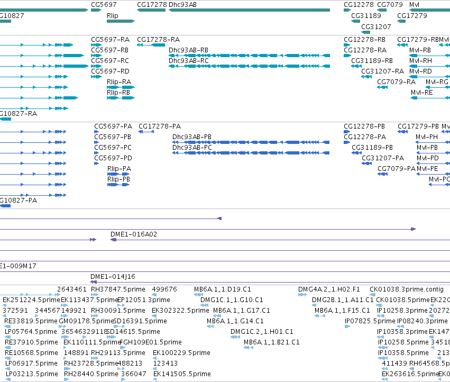450x382 pixels.
Task: Click BAC clone DME1-014J16
Action: coord(270,282)
